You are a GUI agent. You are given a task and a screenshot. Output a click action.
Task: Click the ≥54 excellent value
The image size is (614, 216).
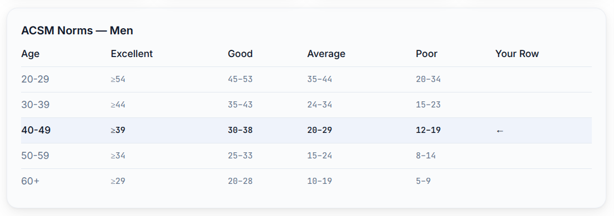(x=118, y=79)
